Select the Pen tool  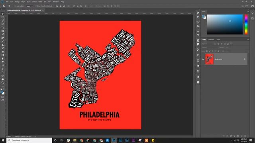[3, 66]
